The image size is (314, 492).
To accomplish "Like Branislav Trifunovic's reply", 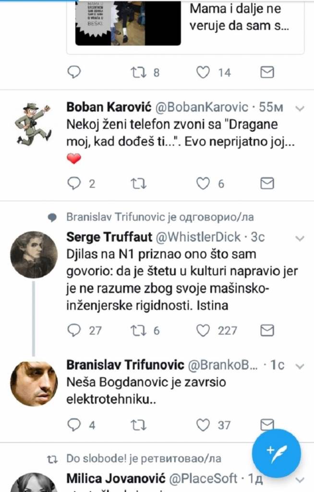I will 202,425.
